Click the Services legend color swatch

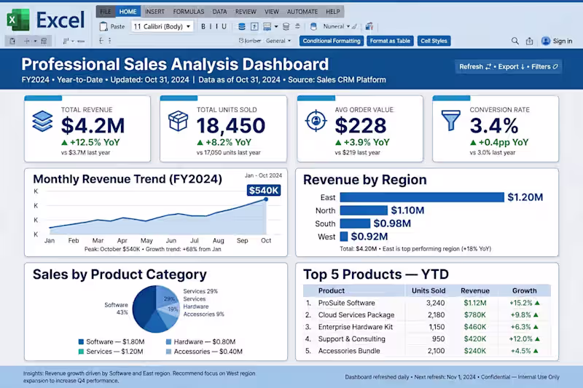click(x=81, y=352)
